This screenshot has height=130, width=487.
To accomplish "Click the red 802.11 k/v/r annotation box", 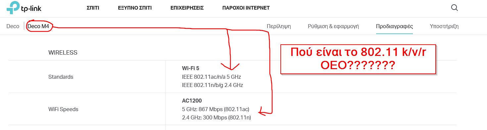I will coord(358,59).
